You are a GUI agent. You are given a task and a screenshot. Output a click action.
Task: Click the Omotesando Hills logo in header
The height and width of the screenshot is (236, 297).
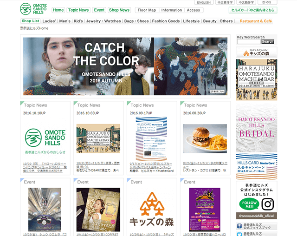coord(33,9)
